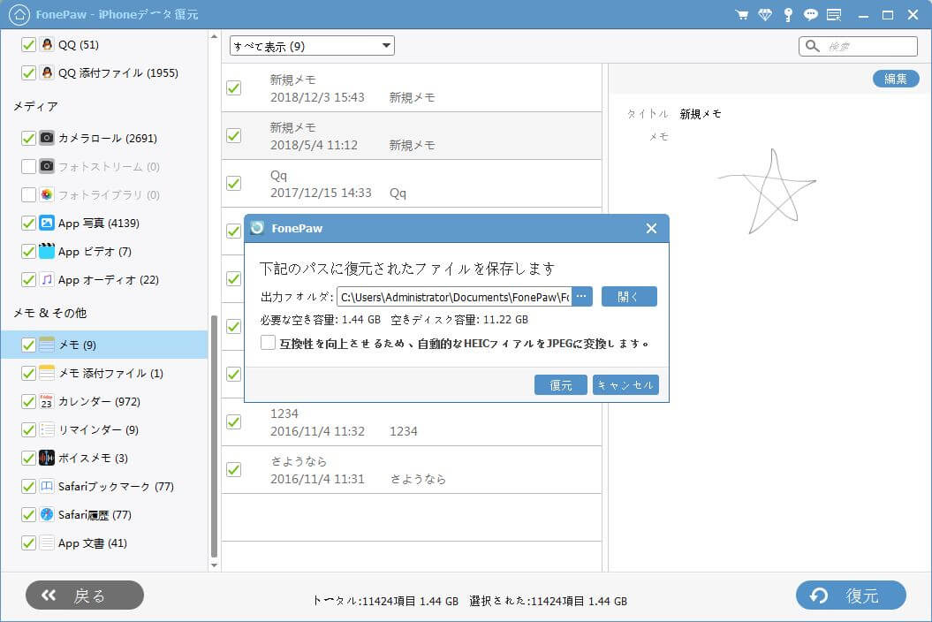Uncheck the QQ (51) checkbox
Viewport: 932px width, 622px height.
[28, 44]
